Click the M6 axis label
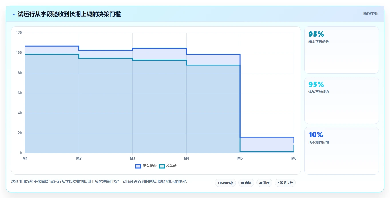This screenshot has width=390, height=198. 294,158
